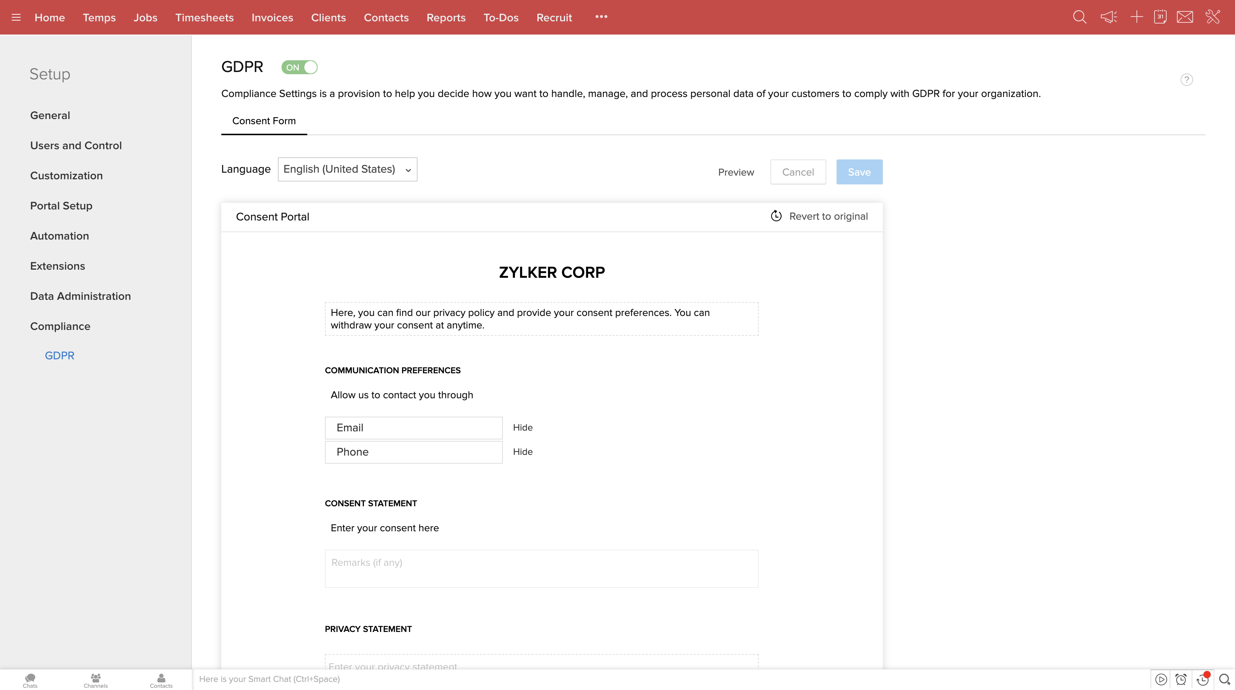This screenshot has height=690, width=1235.
Task: Open Chats in the bottom bar
Action: [30, 680]
